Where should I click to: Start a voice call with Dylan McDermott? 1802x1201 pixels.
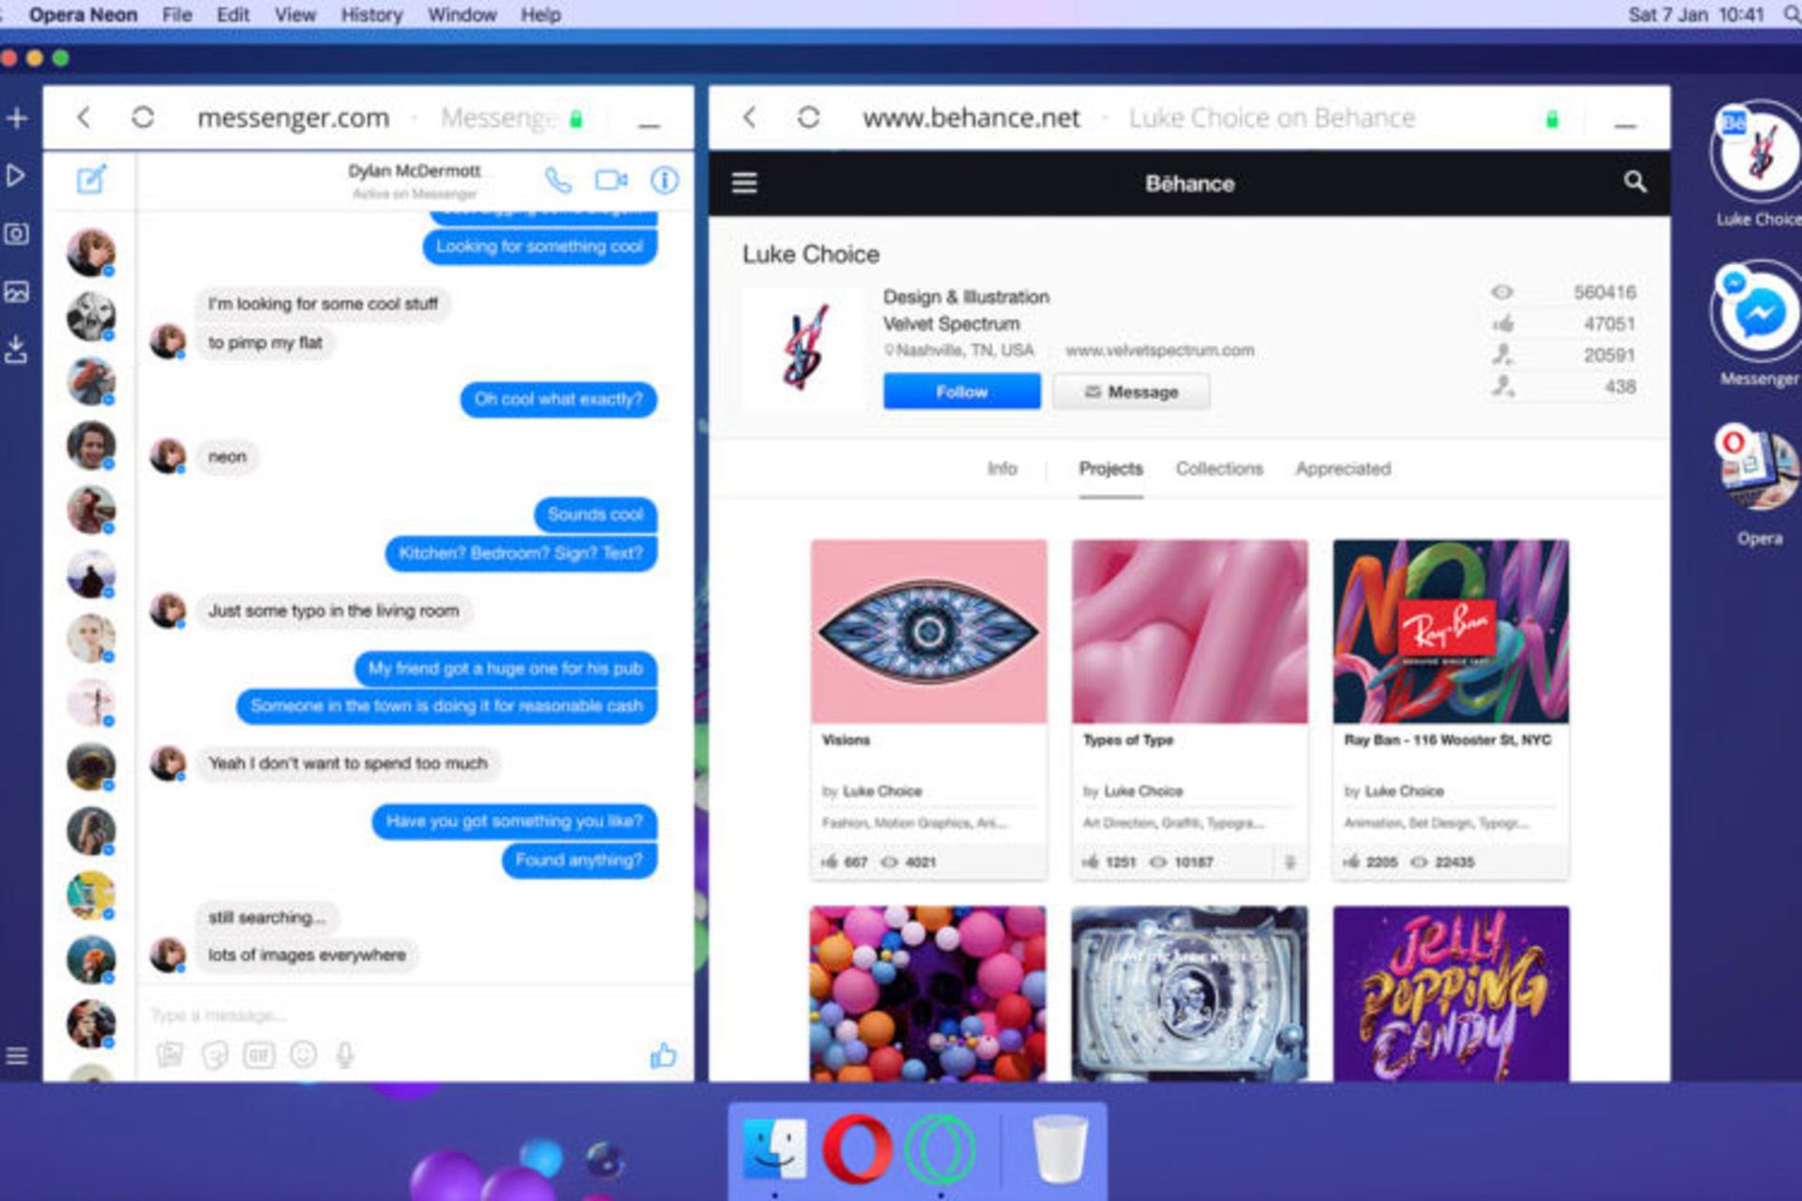pos(557,180)
